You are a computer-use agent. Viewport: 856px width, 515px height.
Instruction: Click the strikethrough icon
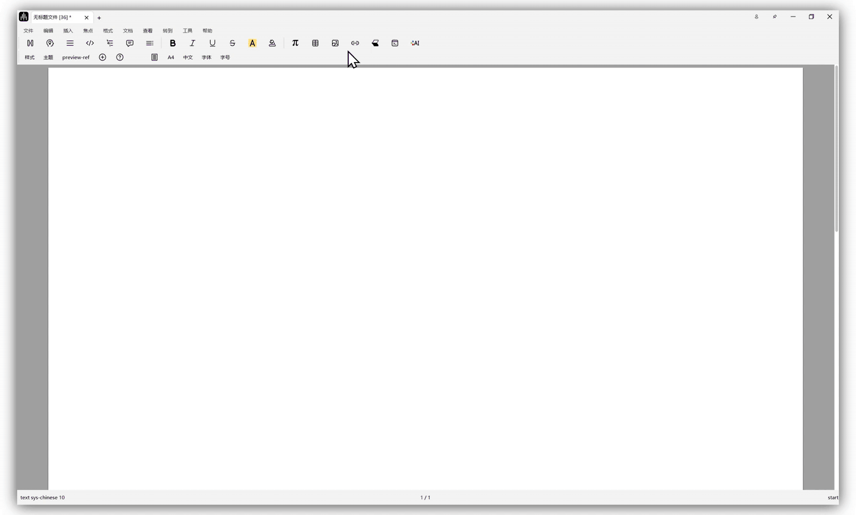coord(232,43)
